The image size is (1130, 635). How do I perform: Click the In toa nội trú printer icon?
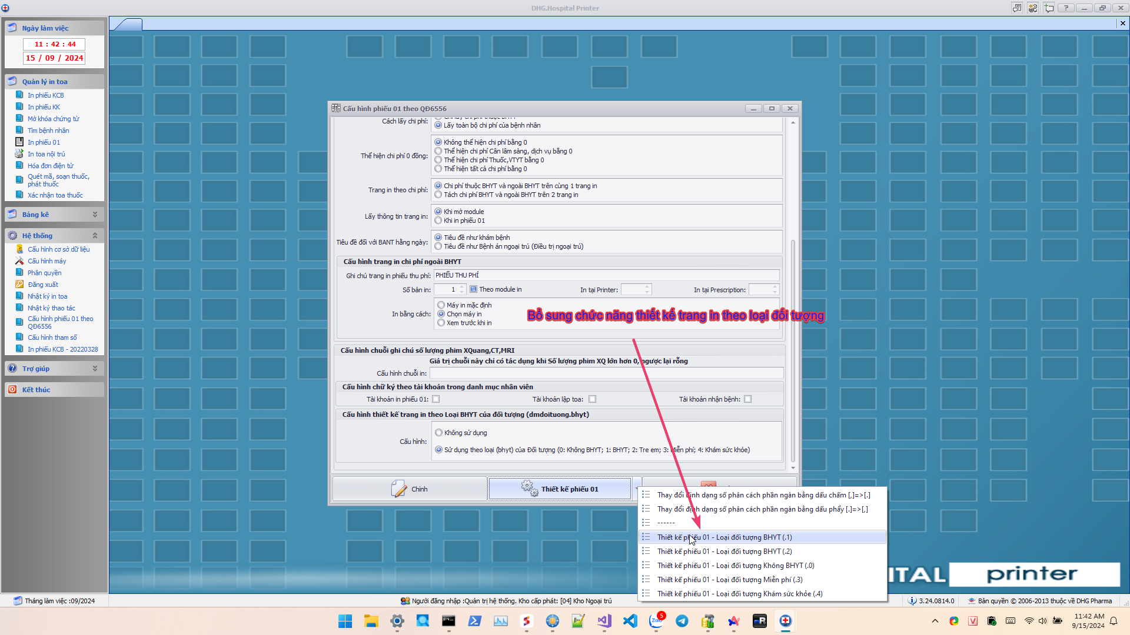tap(19, 153)
